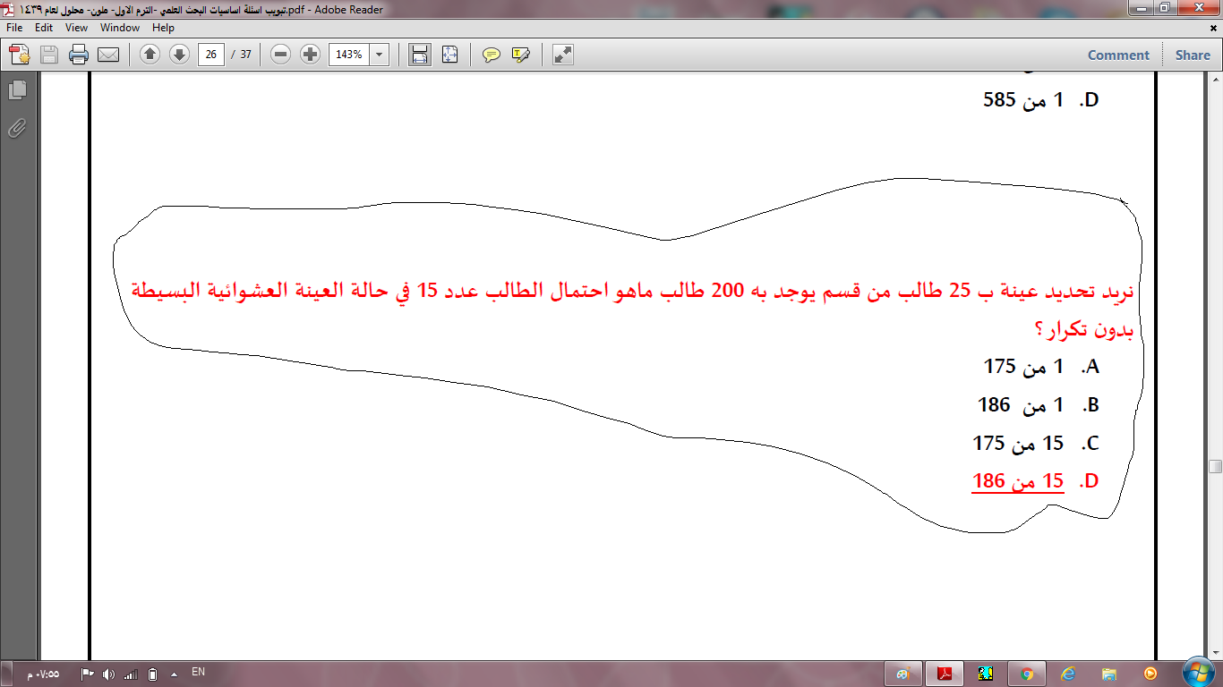Click the speaker volume tray icon
Screen dimensions: 1223x687
(x=108, y=674)
